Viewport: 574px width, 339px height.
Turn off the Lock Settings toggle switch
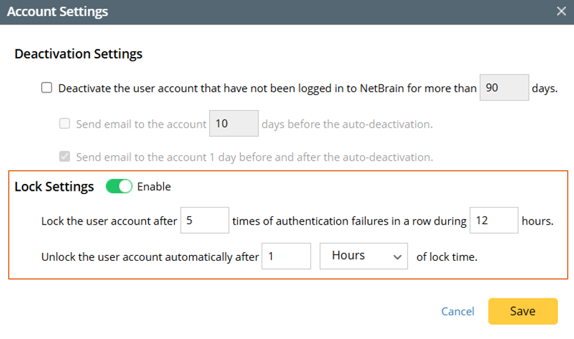pyautogui.click(x=119, y=186)
